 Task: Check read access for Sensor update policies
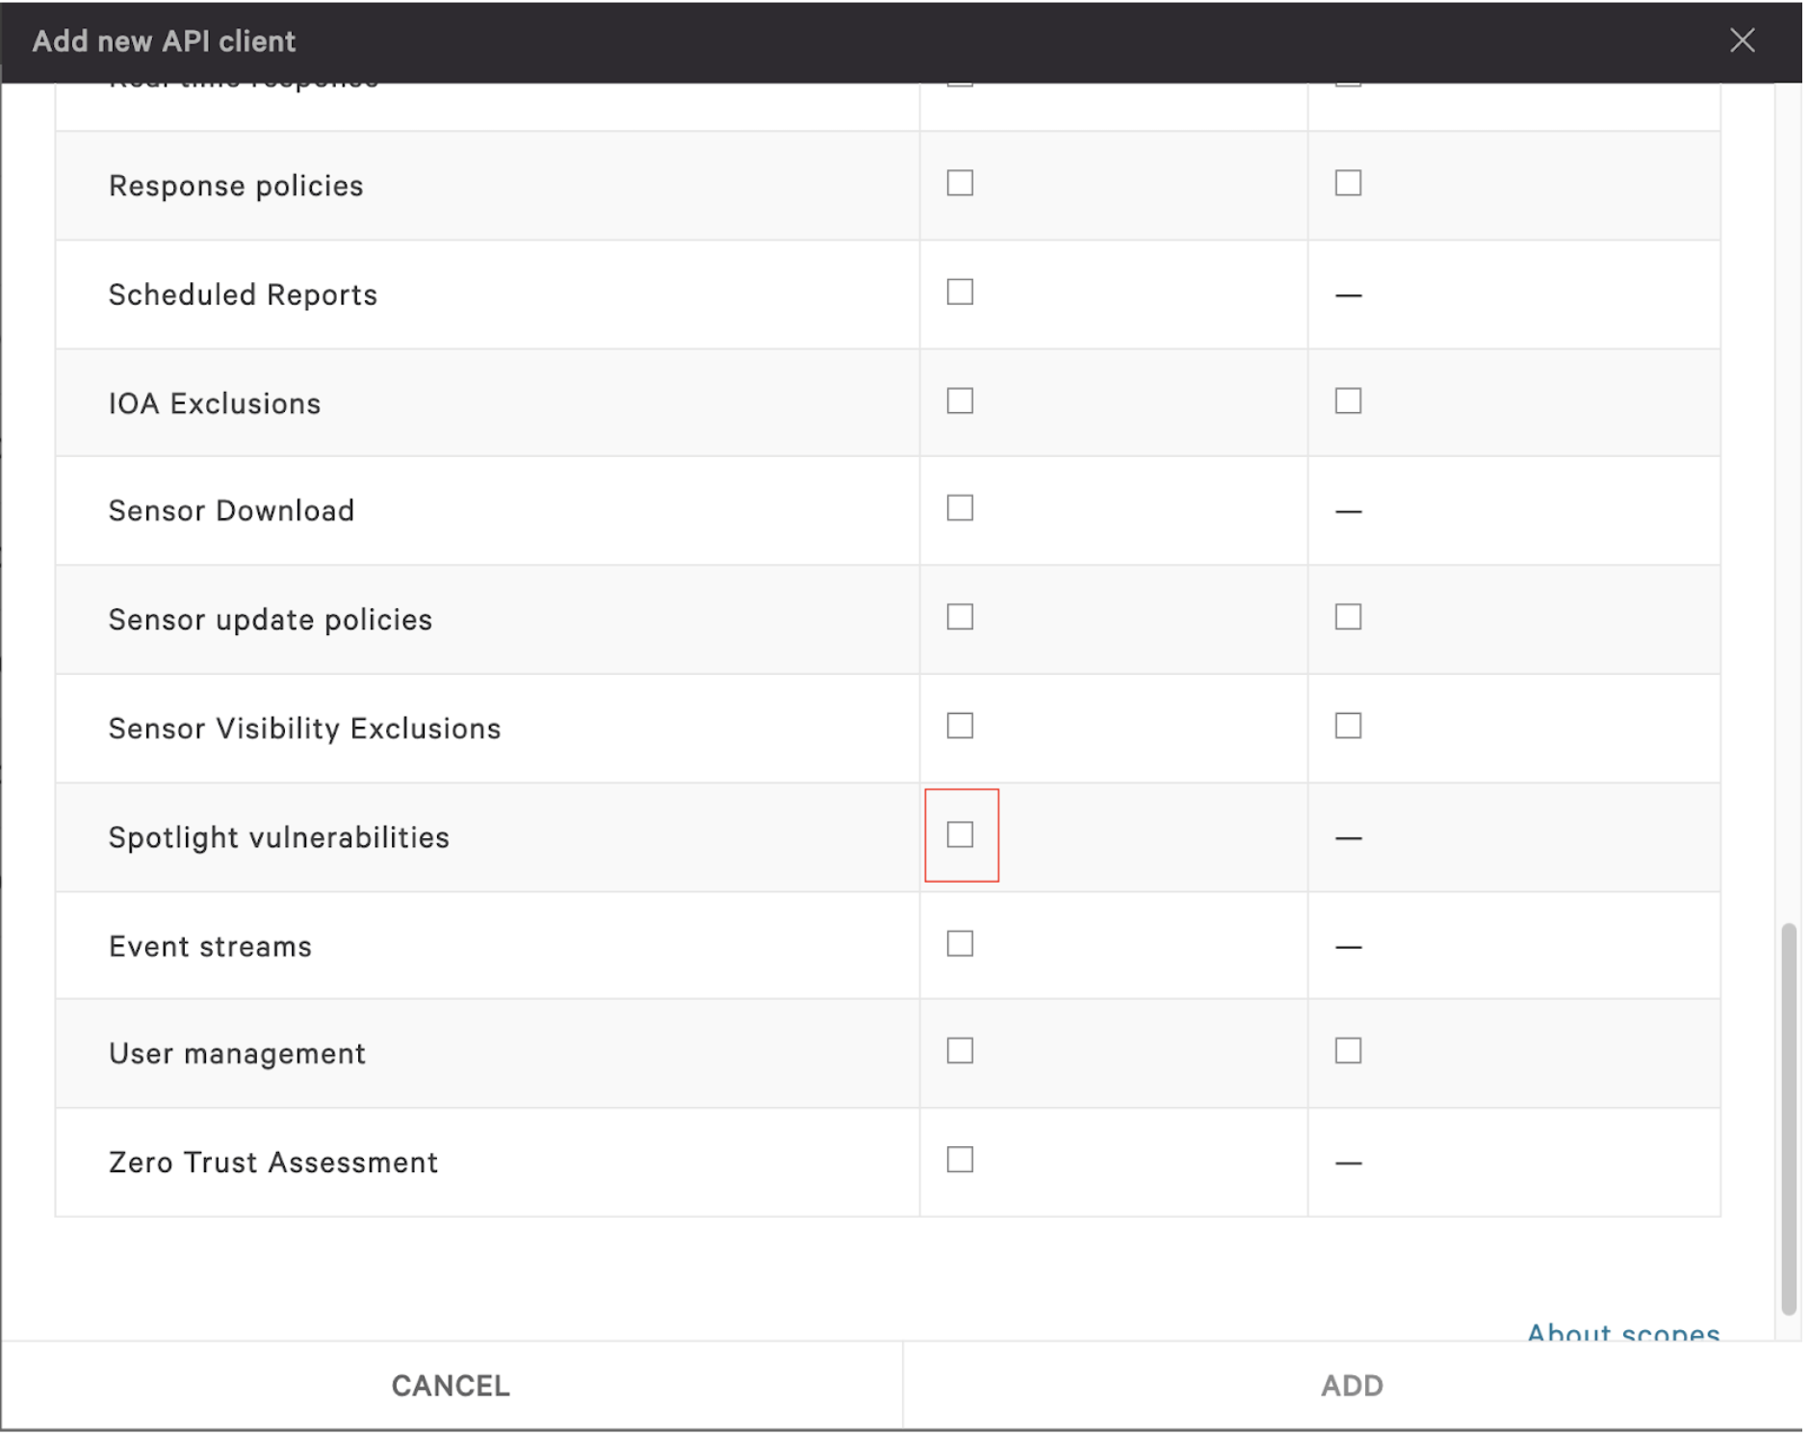(958, 617)
